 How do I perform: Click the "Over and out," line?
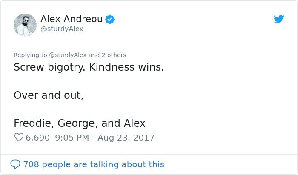pyautogui.click(x=49, y=95)
